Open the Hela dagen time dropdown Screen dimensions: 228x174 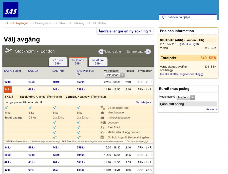click(x=115, y=75)
